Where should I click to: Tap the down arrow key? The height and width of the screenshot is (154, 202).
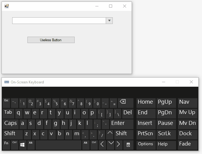click(x=111, y=145)
